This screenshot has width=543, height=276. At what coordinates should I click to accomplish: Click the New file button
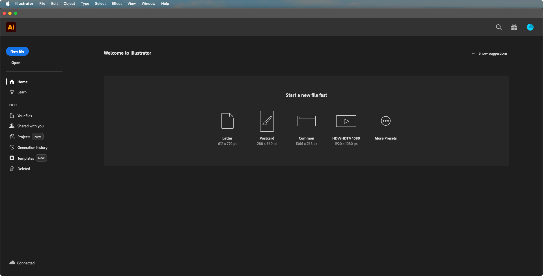[x=17, y=51]
